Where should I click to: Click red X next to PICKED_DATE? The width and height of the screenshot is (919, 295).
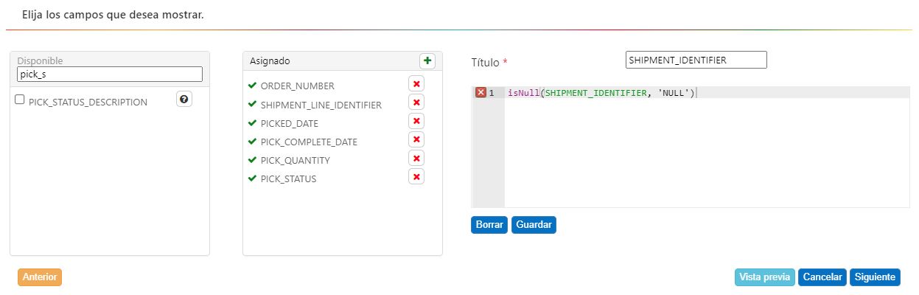[416, 121]
